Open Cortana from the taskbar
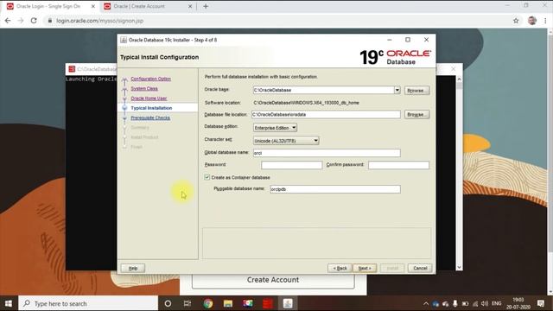553x311 pixels. (168, 303)
